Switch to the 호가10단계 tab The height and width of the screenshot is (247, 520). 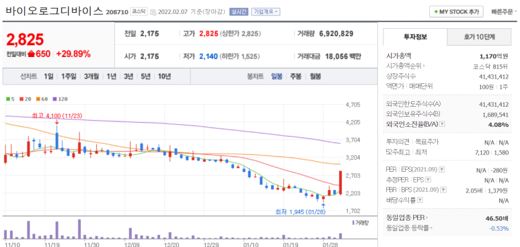479,37
